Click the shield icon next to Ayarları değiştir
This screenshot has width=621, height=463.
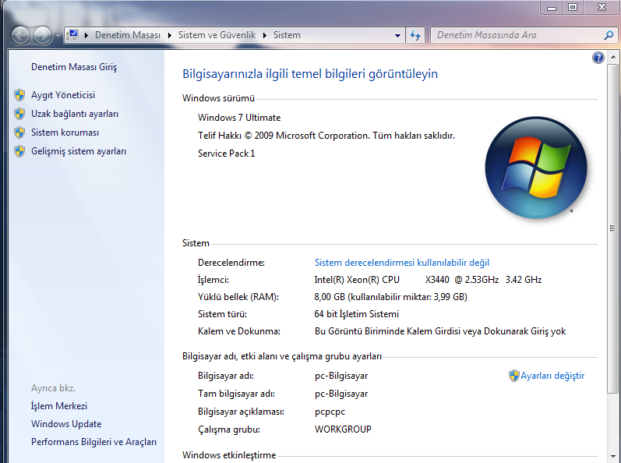pyautogui.click(x=513, y=376)
